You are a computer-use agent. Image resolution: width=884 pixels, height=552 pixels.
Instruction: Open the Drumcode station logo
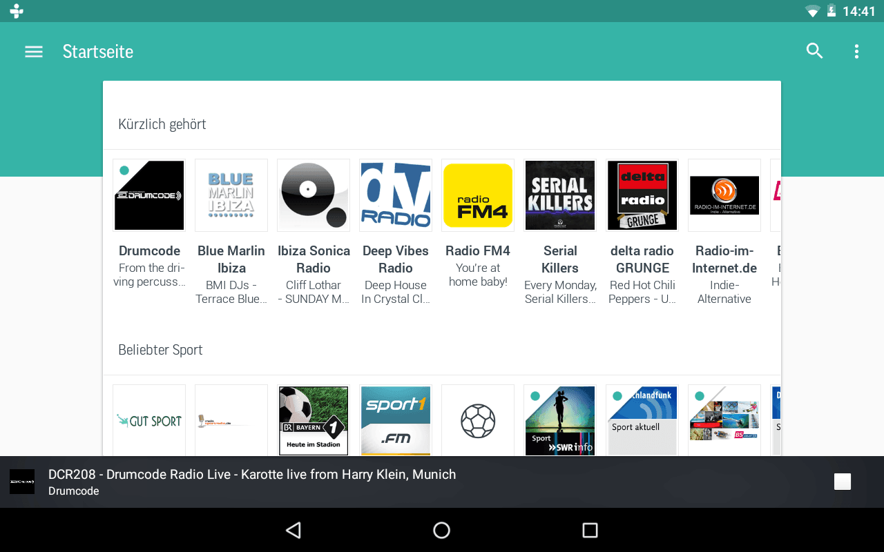pos(149,195)
